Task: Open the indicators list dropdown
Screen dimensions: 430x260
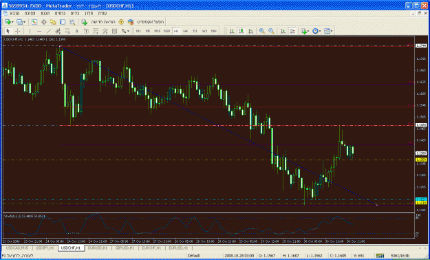Action: [x=305, y=31]
